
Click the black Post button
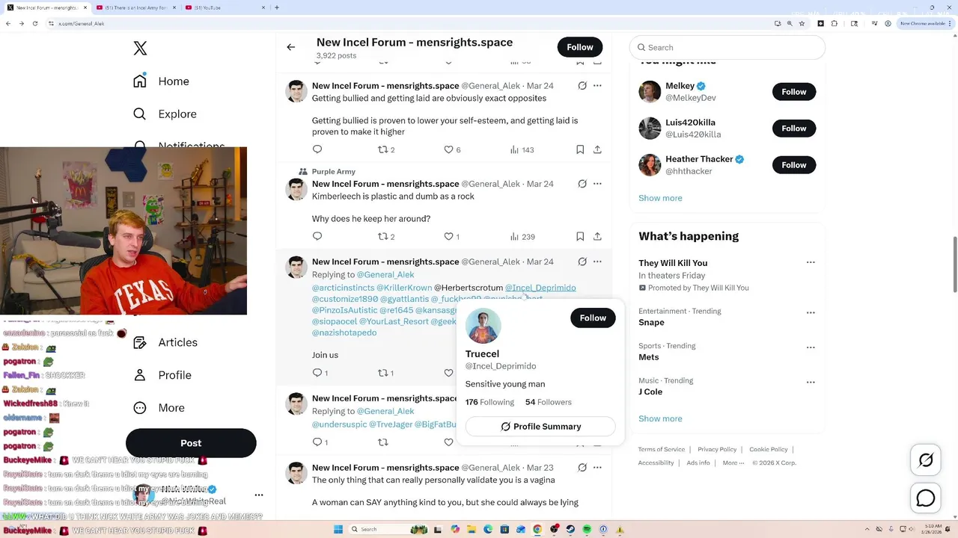click(x=191, y=443)
